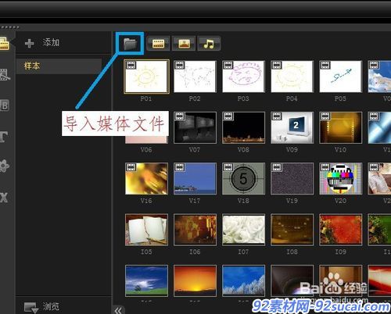Select the V18 countdown 5 clip
Screen dimensions: 391x314
[x=243, y=179]
